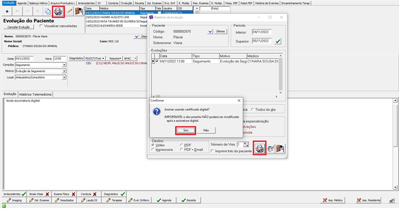
Task: Select the PDF destination radio button
Action: point(181,145)
